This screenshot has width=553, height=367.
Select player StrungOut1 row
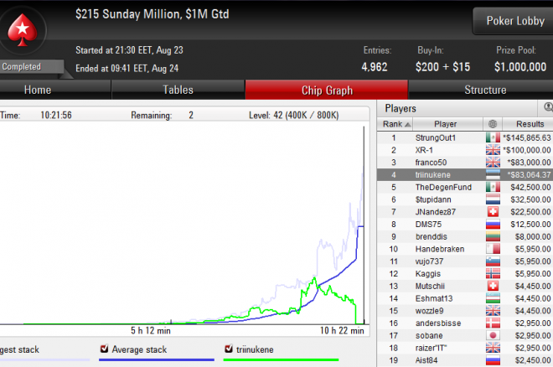tap(465, 138)
